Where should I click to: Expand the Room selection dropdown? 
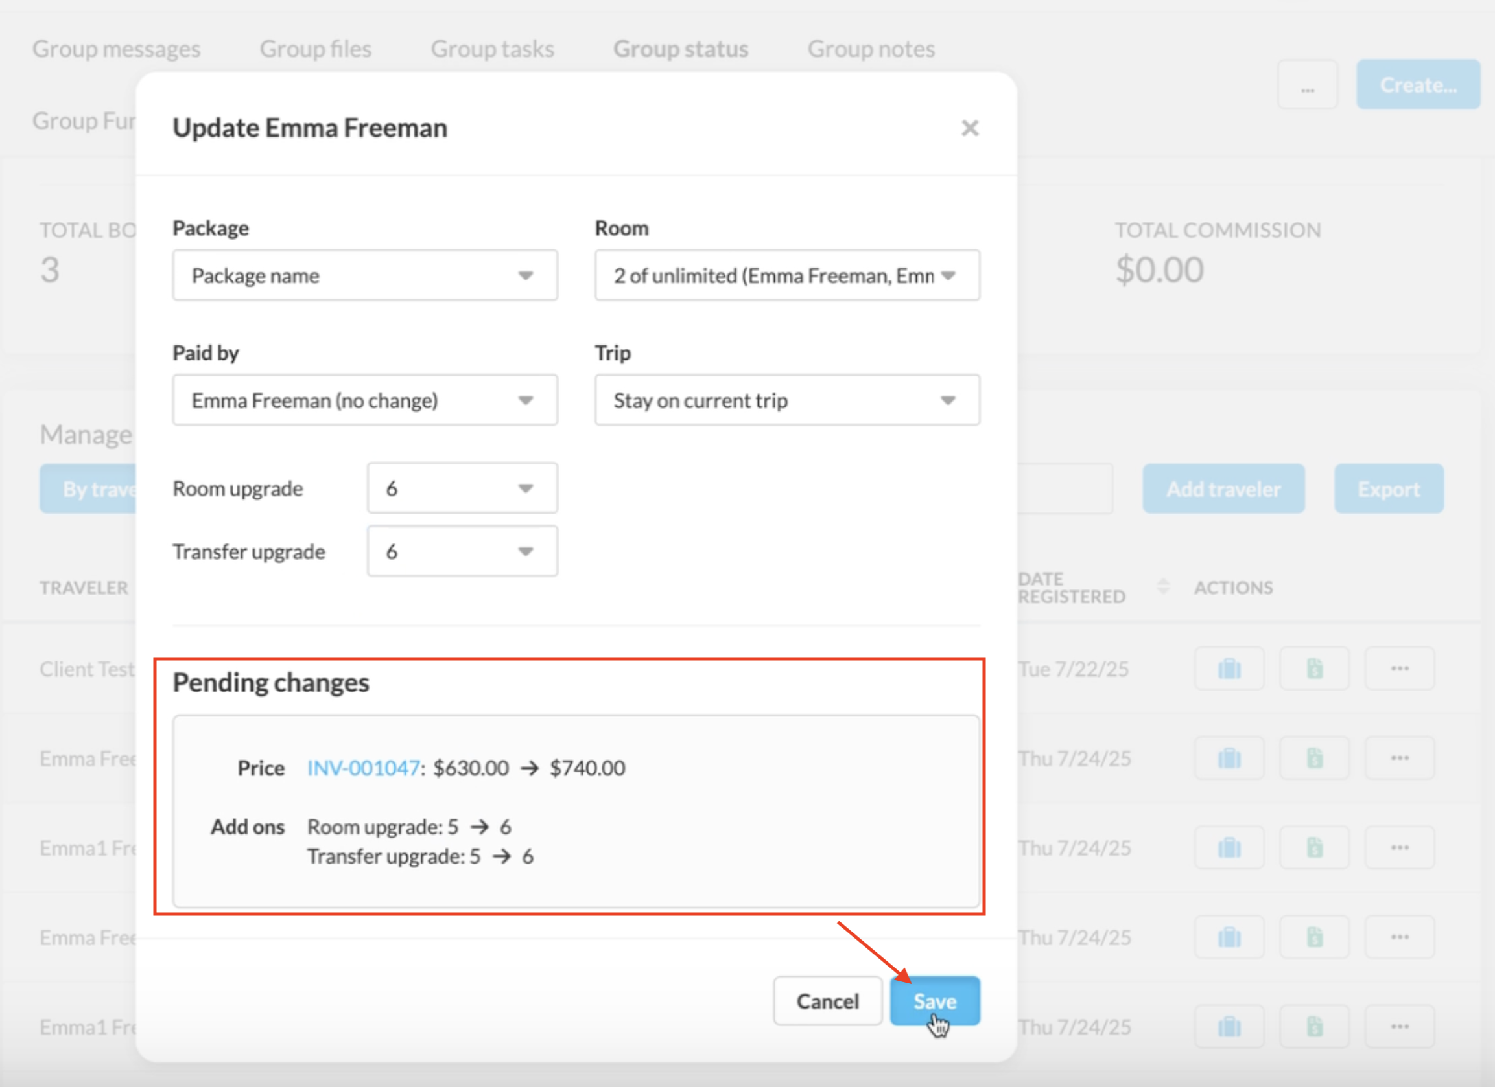[786, 275]
